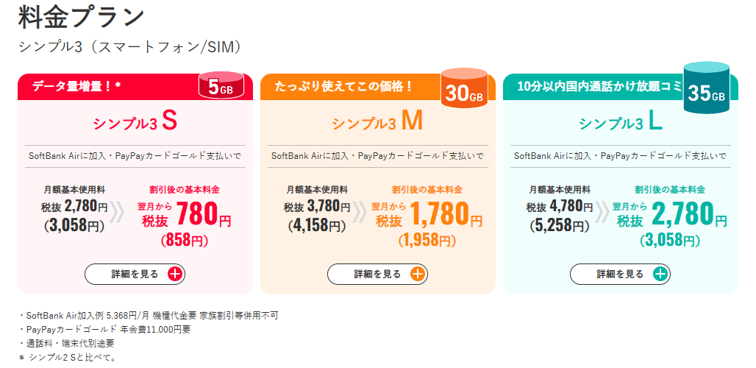756x368 pixels.
Task: Expand 詳細を見る for the シンプル3 S plan
Action: coord(135,275)
